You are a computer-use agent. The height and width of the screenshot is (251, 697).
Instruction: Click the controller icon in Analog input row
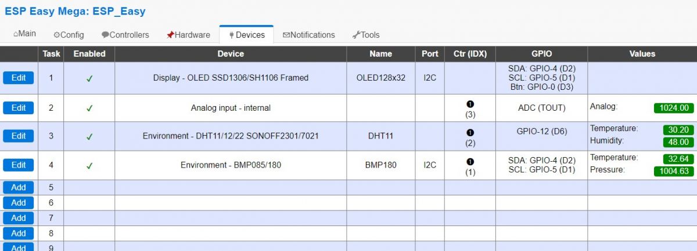[470, 104]
